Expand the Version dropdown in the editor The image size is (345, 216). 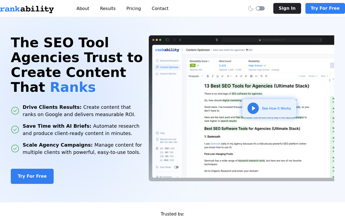313,76
